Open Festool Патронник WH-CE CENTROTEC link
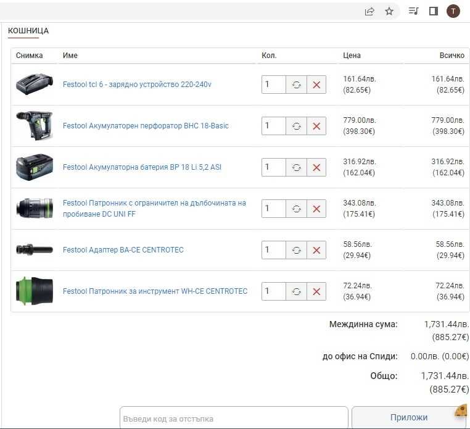Image resolution: width=470 pixels, height=429 pixels. point(155,291)
